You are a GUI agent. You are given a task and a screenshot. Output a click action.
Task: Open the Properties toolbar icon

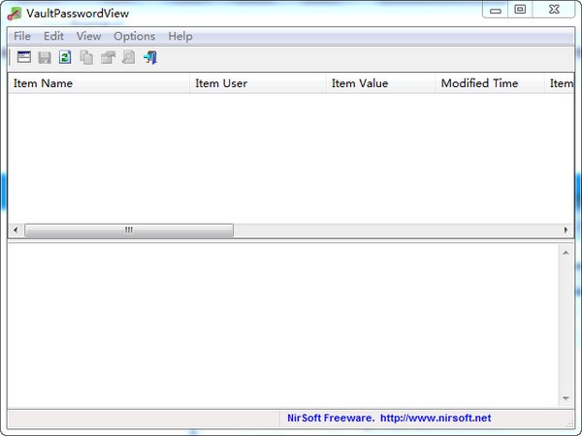(108, 58)
